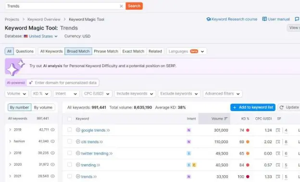Click SERP features icon in citi trends row
The width and height of the screenshot is (300, 182).
278,142
